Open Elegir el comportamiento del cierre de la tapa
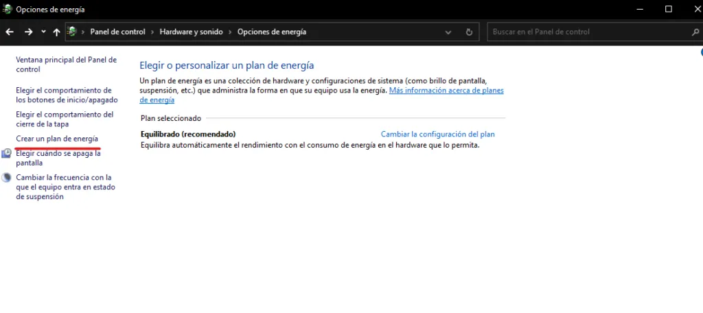 65,119
